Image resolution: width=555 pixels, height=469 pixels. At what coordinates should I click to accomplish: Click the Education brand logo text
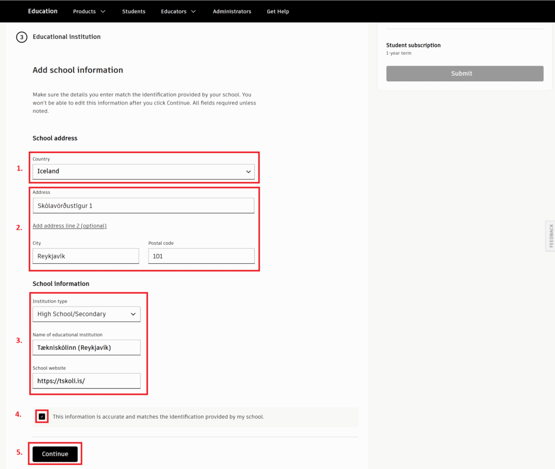point(43,11)
